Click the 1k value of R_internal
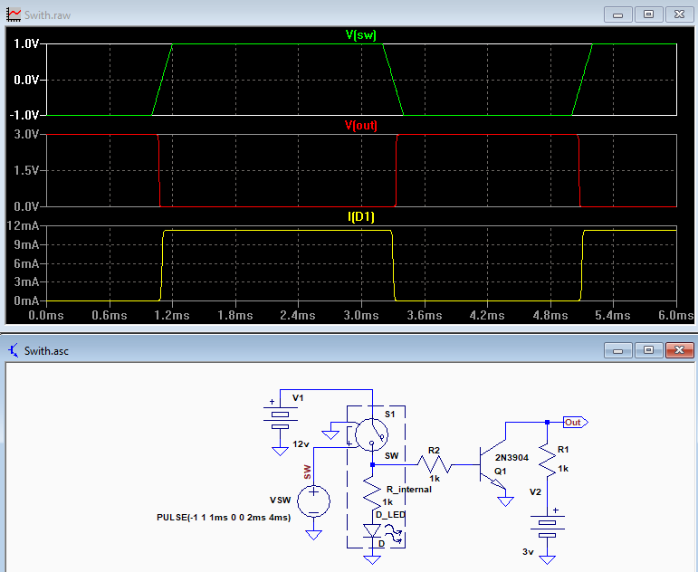The width and height of the screenshot is (698, 572). 387,502
